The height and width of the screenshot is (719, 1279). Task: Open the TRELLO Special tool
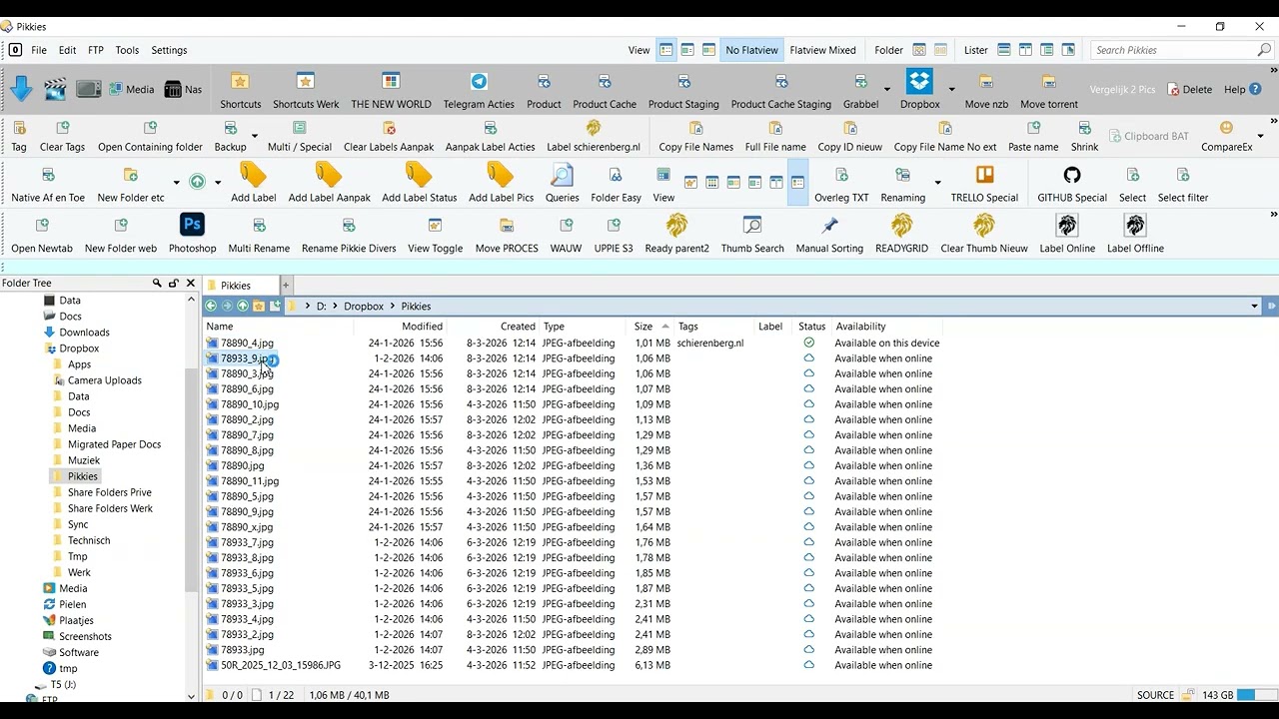[984, 177]
